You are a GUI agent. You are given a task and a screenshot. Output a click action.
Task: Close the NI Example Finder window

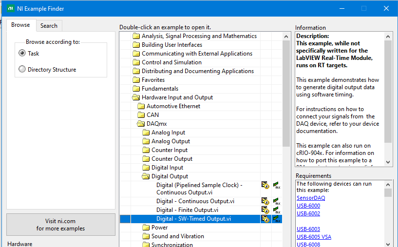[386, 8]
